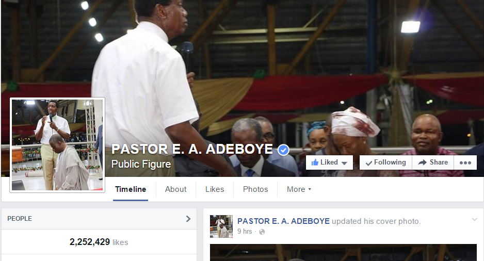Switch to the Photos tab
The image size is (484, 261).
(255, 189)
